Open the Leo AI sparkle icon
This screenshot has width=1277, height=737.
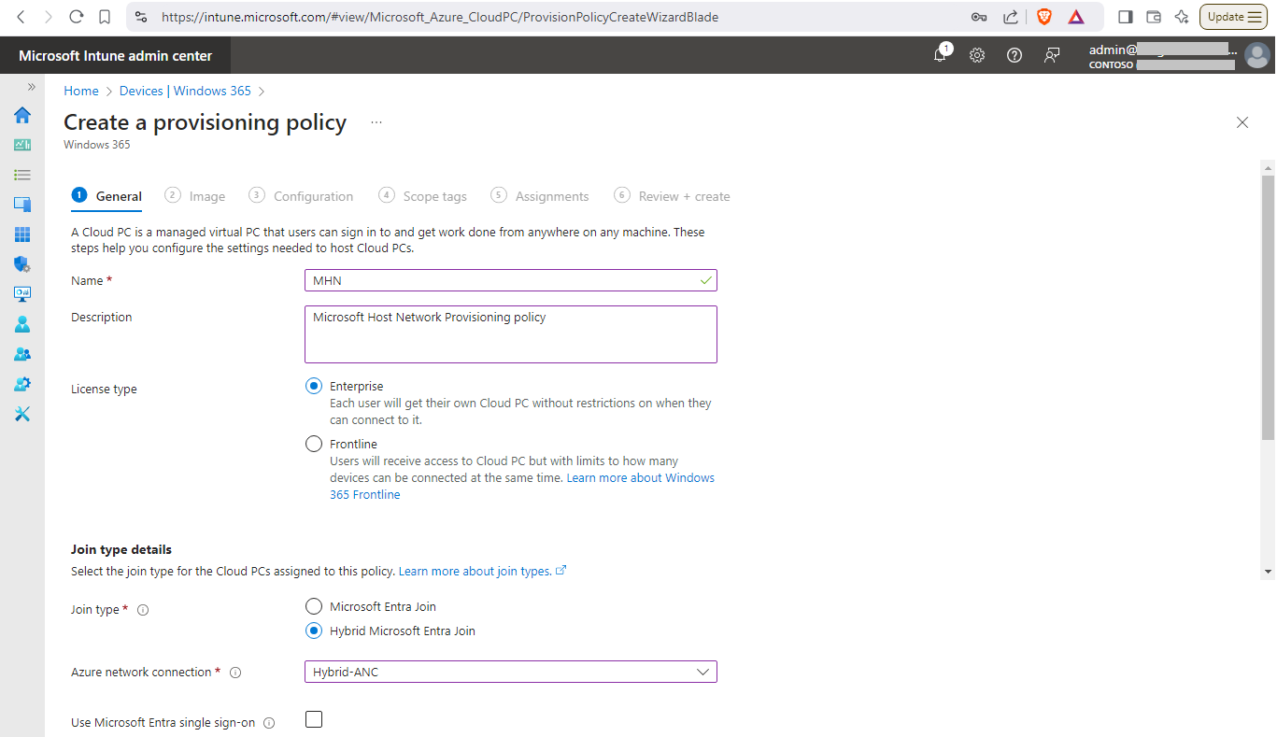pyautogui.click(x=1182, y=17)
